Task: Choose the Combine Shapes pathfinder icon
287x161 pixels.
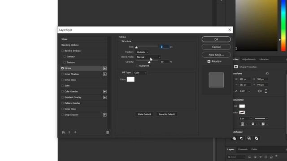Action: click(234, 138)
